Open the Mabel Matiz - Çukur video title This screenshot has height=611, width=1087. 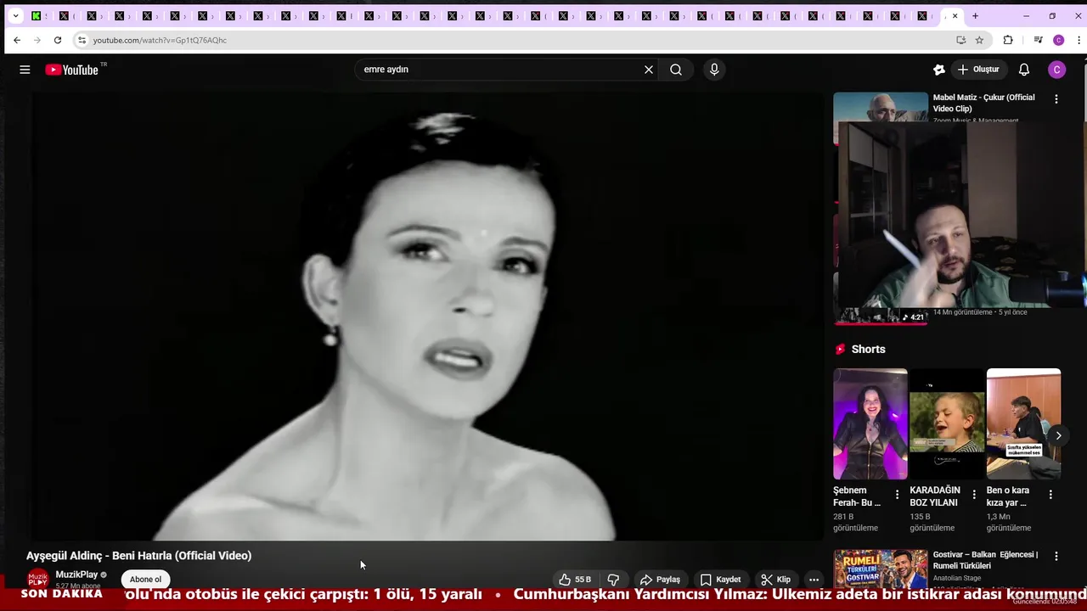click(x=983, y=103)
